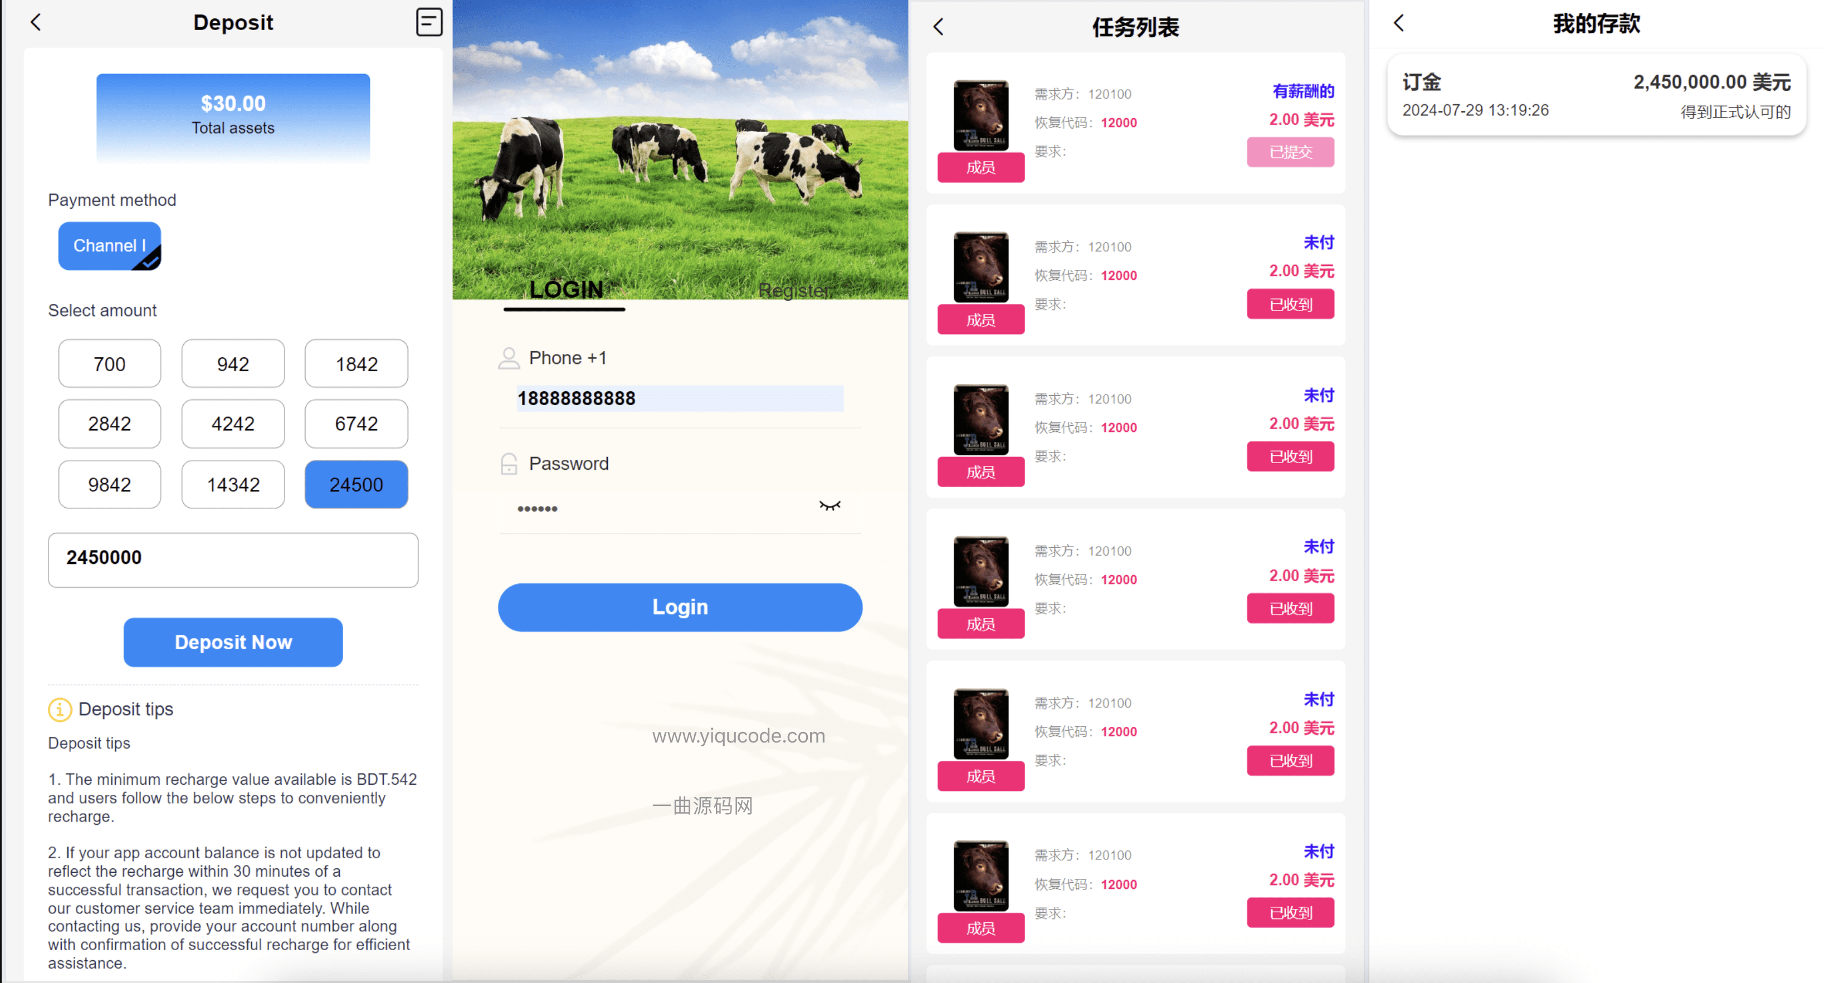Click the Login button to sign in
The width and height of the screenshot is (1824, 983).
click(681, 608)
